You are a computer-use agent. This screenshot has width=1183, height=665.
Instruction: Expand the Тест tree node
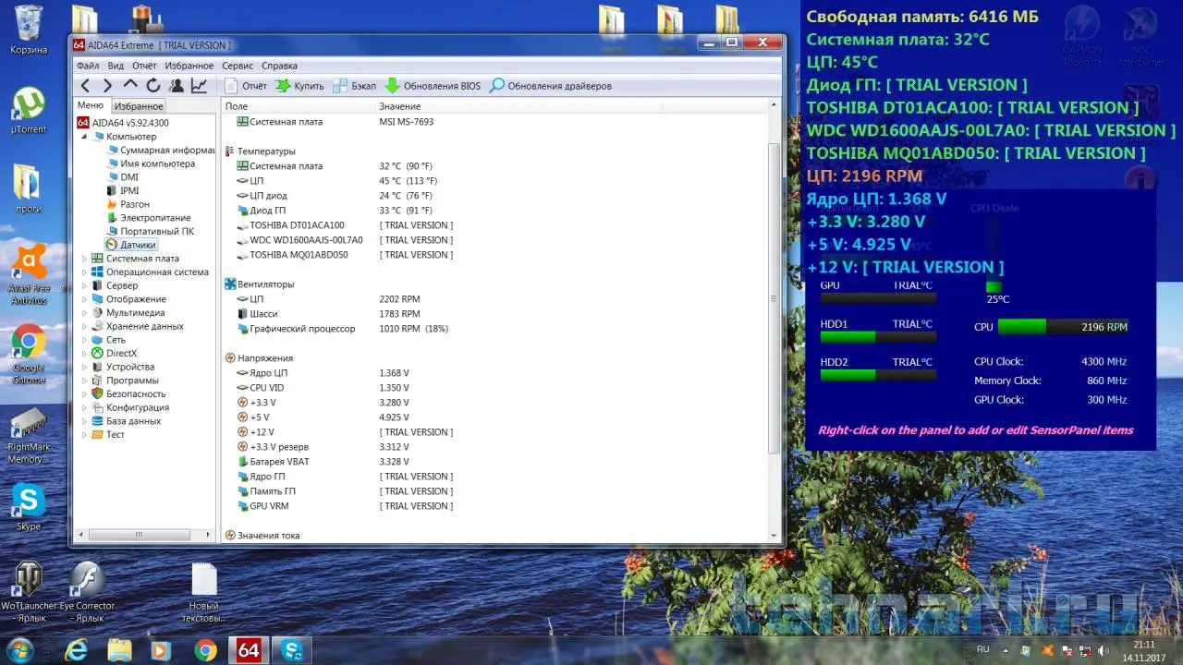pos(85,434)
